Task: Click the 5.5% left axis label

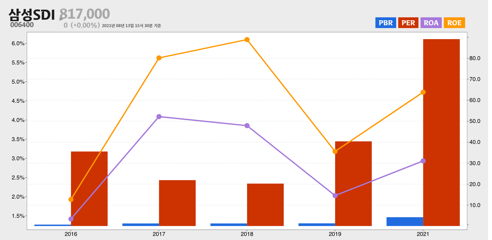Action: click(18, 63)
